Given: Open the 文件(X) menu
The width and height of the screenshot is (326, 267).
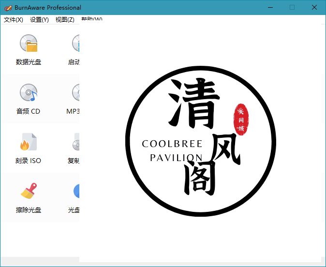Looking at the screenshot, I should tap(14, 20).
